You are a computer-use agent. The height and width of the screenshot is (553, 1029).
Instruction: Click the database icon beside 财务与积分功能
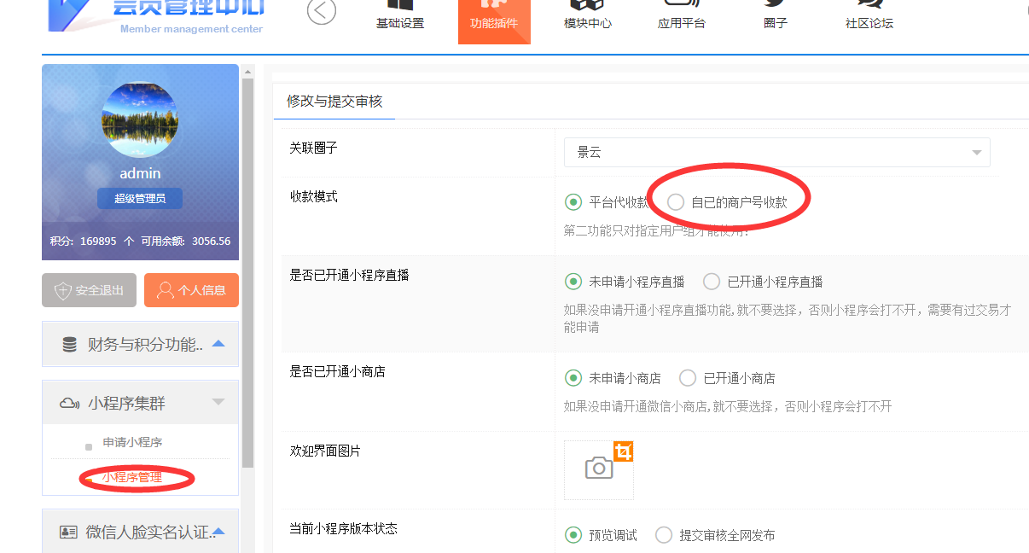70,345
